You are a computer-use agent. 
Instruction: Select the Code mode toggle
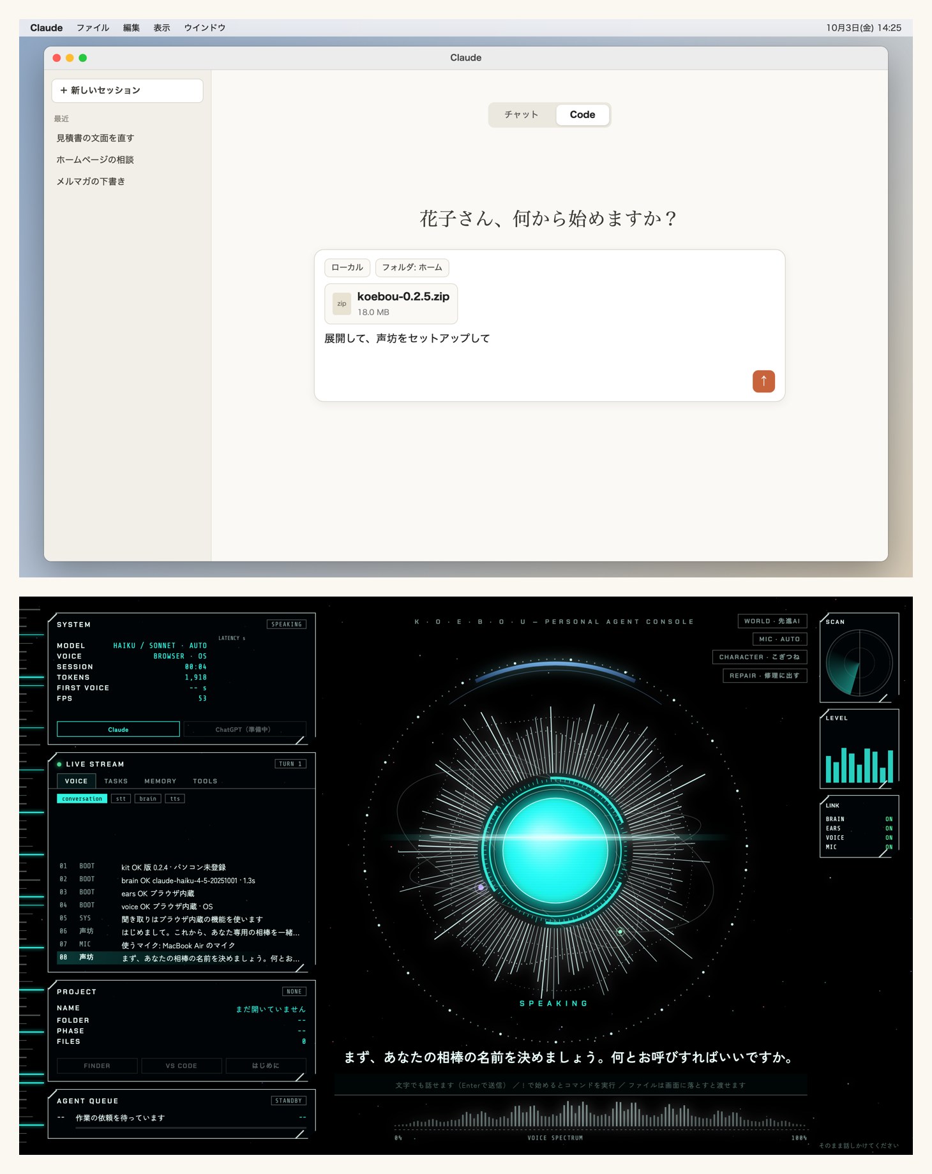(x=582, y=115)
